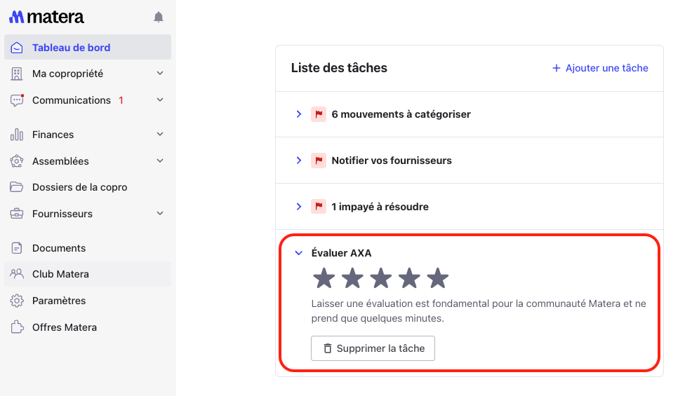Expand the Finances submenu

coord(160,135)
